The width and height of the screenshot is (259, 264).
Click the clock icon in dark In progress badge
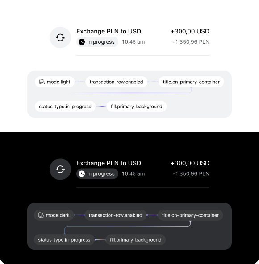click(82, 173)
